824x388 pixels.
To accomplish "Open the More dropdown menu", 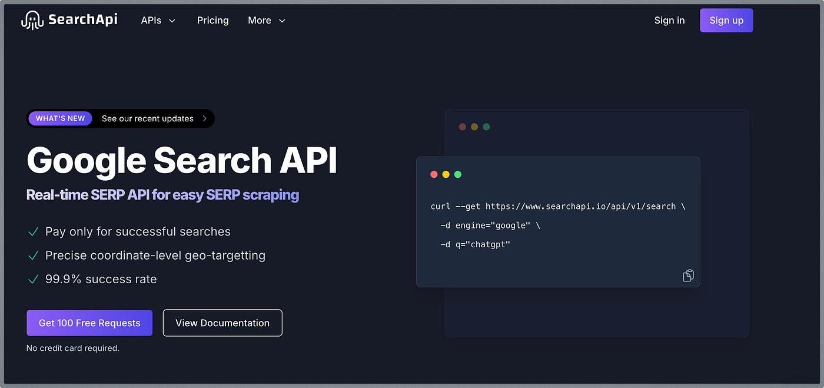I will [x=267, y=20].
